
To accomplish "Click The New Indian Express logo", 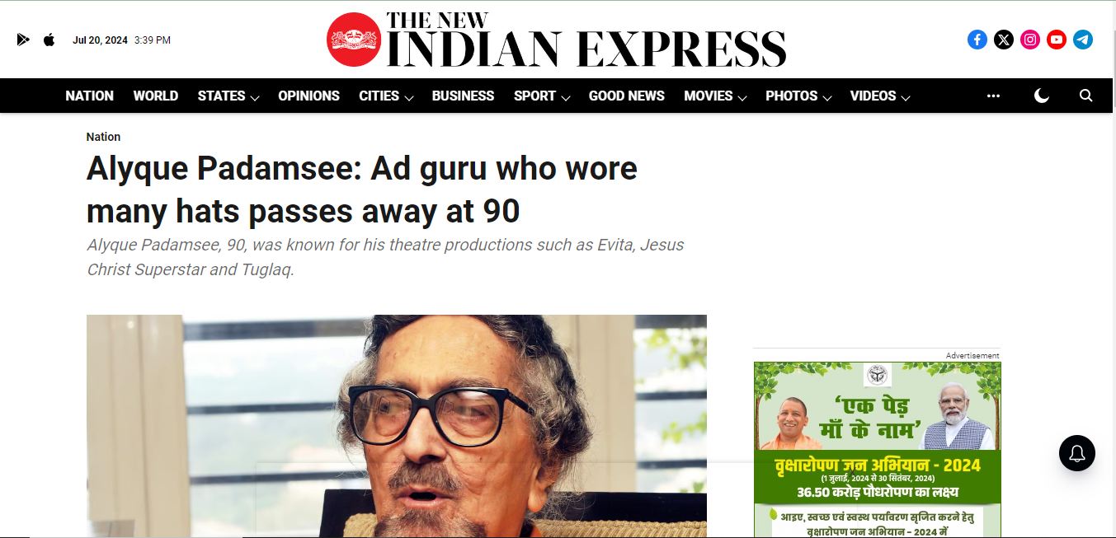I will tap(557, 40).
